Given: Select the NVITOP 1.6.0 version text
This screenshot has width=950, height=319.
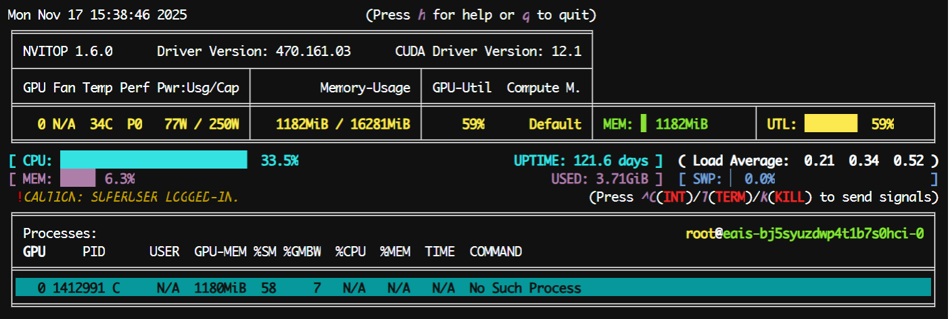Looking at the screenshot, I should [x=68, y=51].
